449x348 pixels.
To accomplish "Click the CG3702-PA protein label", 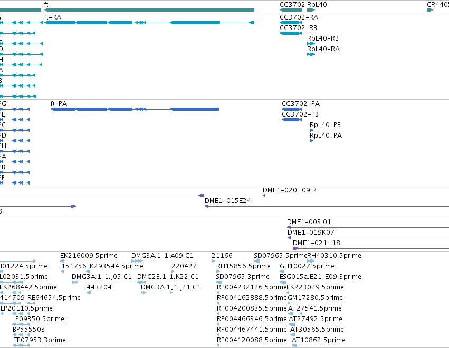I will click(x=301, y=103).
